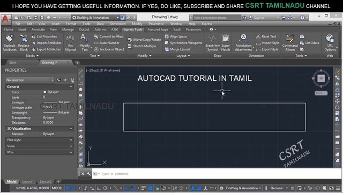
Task: Click the Help question mark icon
Action: pyautogui.click(x=302, y=18)
